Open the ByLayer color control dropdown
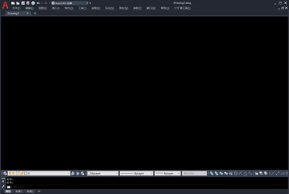This screenshot has width=289, height=194. tap(103, 173)
